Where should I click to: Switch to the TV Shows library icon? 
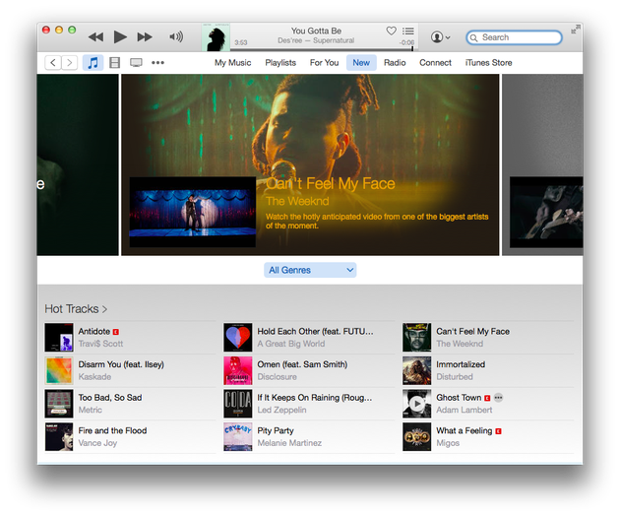tap(136, 62)
